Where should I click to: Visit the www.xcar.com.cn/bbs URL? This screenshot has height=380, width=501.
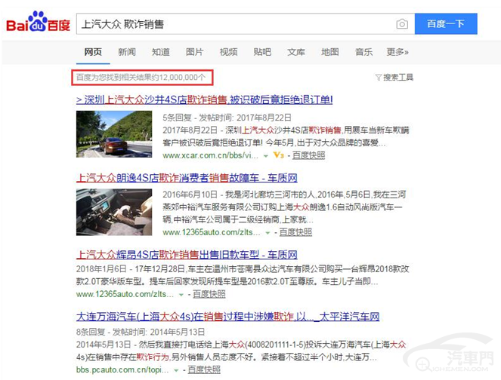tap(210, 155)
